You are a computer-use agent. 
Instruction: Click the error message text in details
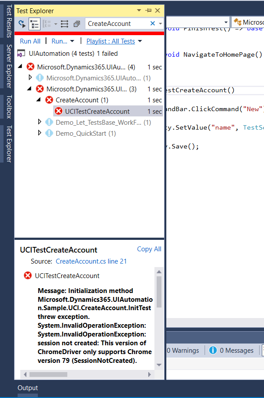point(95,326)
